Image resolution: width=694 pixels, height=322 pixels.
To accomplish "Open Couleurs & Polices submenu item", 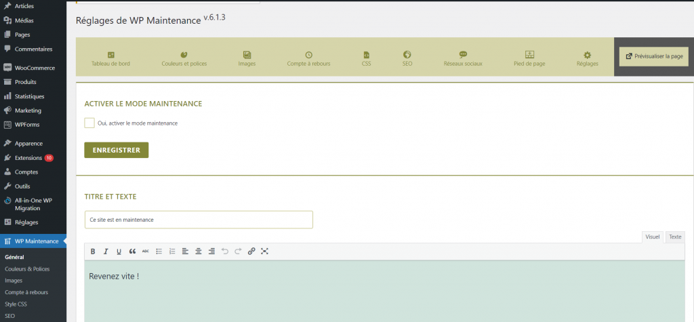I will point(27,269).
